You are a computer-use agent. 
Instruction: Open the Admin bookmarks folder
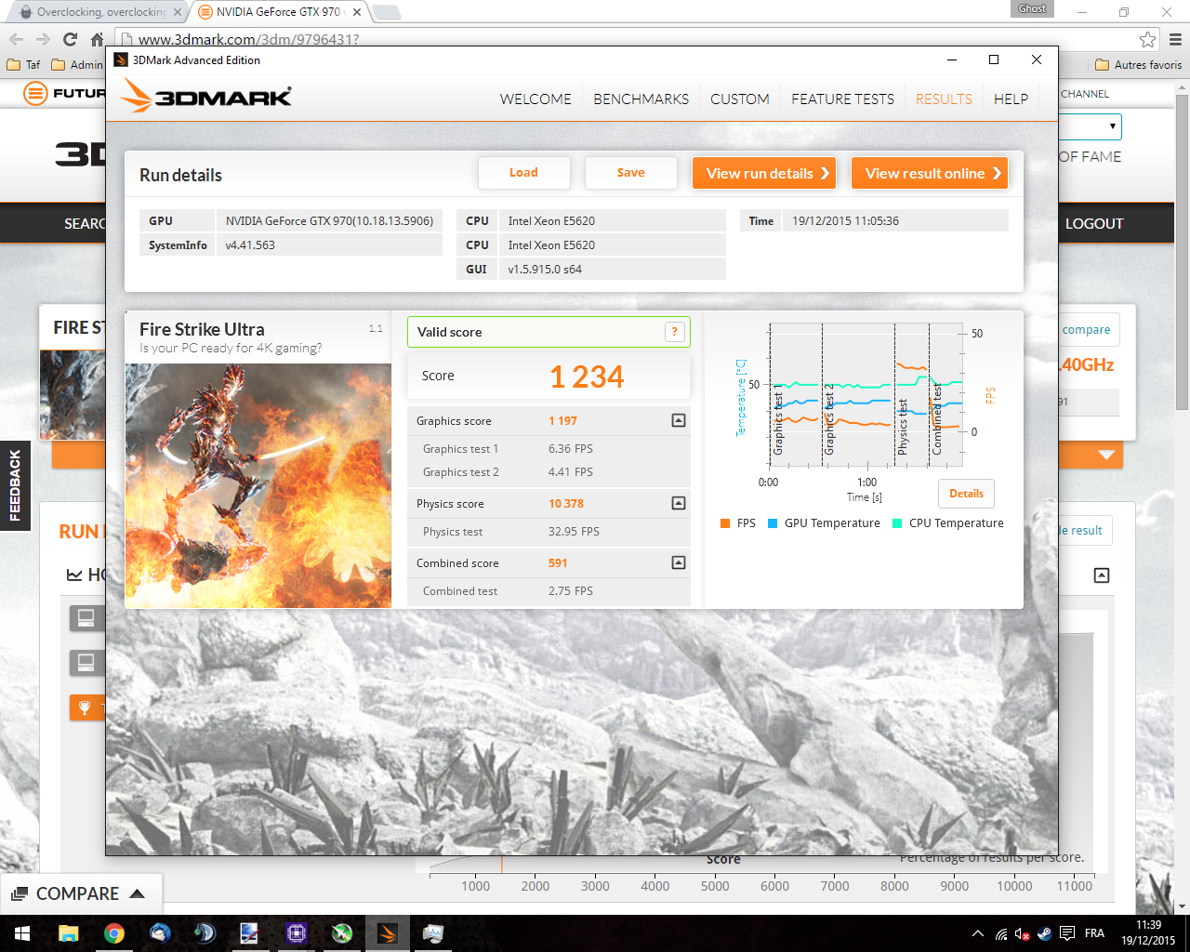tap(76, 65)
